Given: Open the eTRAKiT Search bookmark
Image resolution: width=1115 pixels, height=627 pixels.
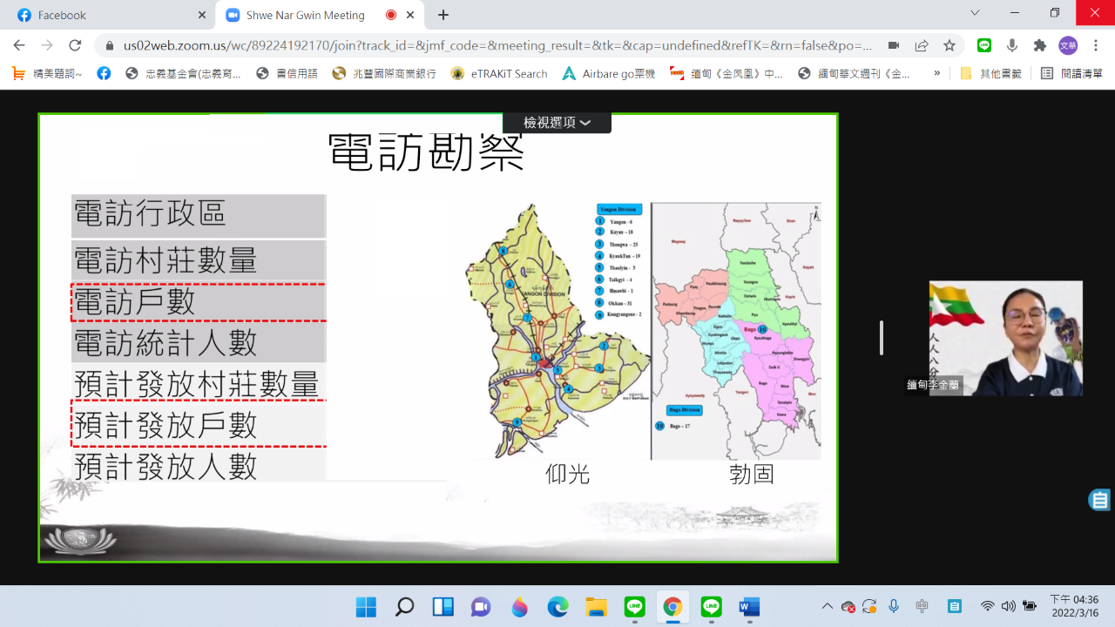Looking at the screenshot, I should pyautogui.click(x=499, y=74).
